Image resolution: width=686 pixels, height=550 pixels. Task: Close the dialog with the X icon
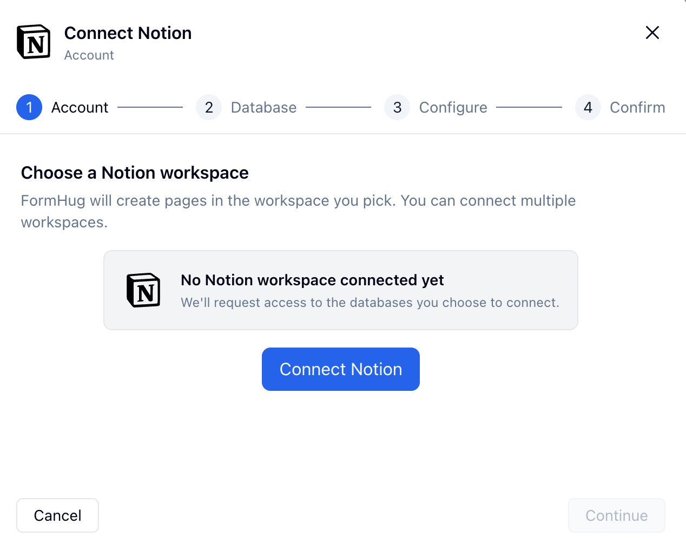tap(652, 32)
